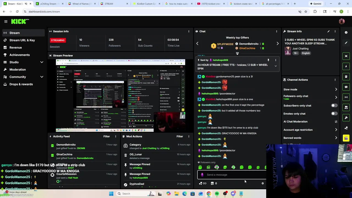Image resolution: width=352 pixels, height=198 pixels.
Task: Open the Stream info panel's options menu
Action: (335, 31)
